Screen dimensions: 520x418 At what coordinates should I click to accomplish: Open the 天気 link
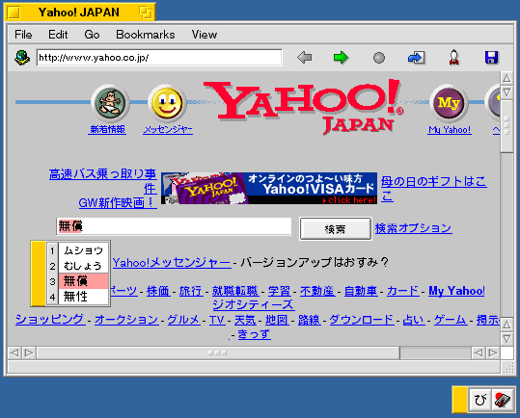(x=245, y=320)
